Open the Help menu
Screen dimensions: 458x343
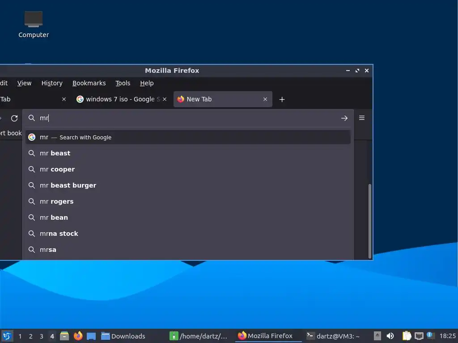pyautogui.click(x=147, y=83)
